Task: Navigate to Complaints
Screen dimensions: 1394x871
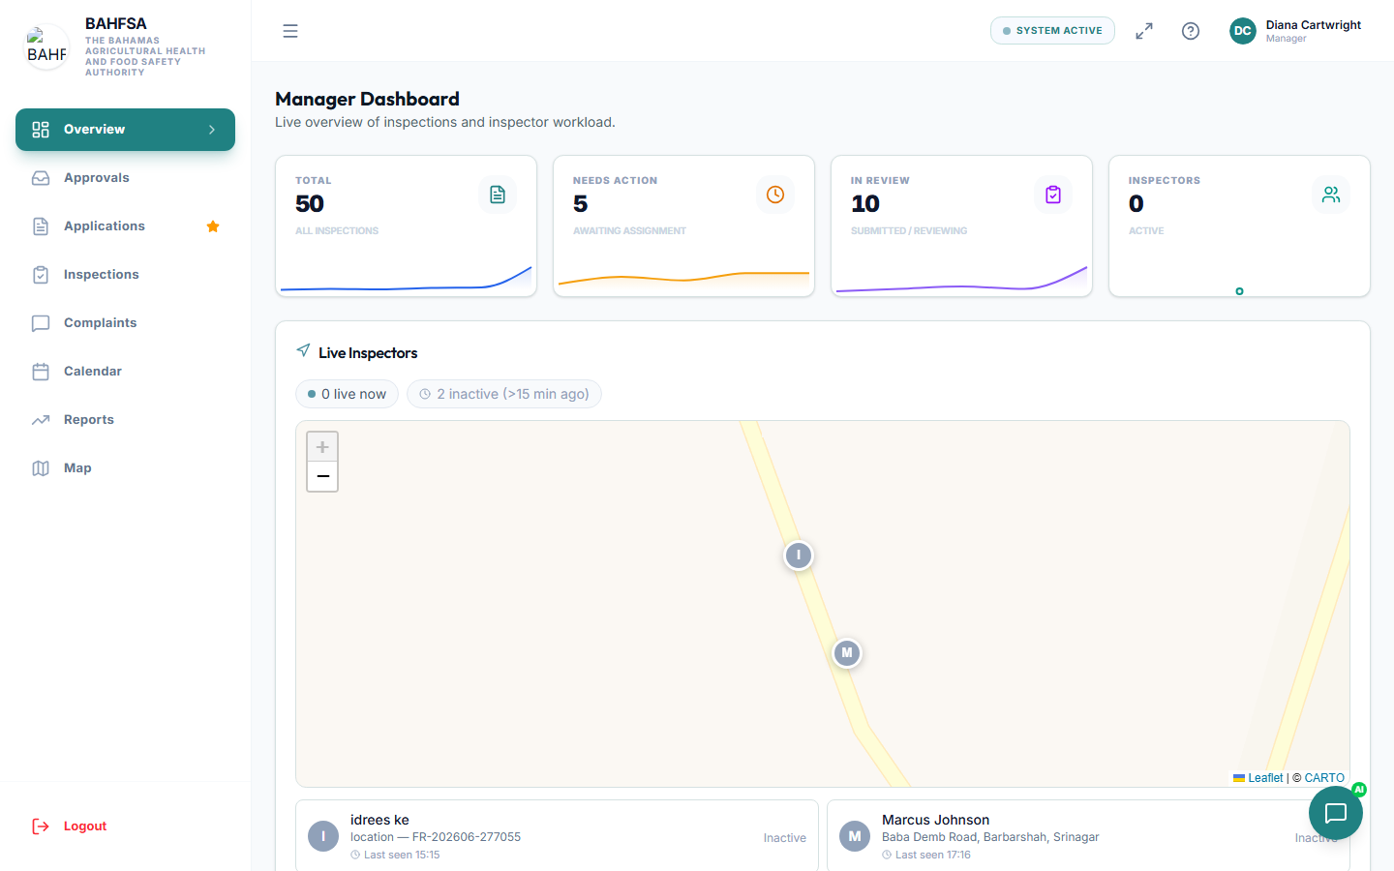Action: 125,323
